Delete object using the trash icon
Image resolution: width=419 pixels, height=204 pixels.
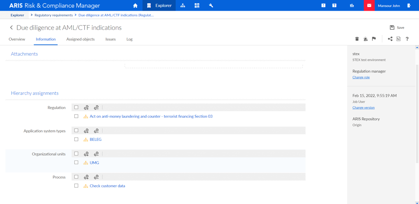click(x=357, y=39)
